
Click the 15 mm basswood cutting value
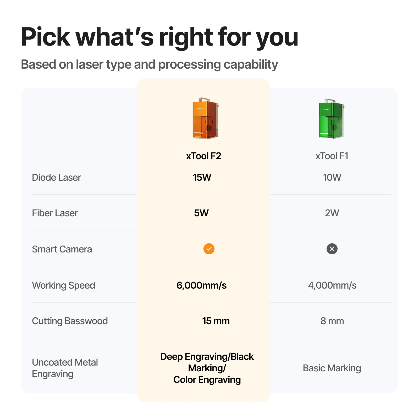coord(216,321)
